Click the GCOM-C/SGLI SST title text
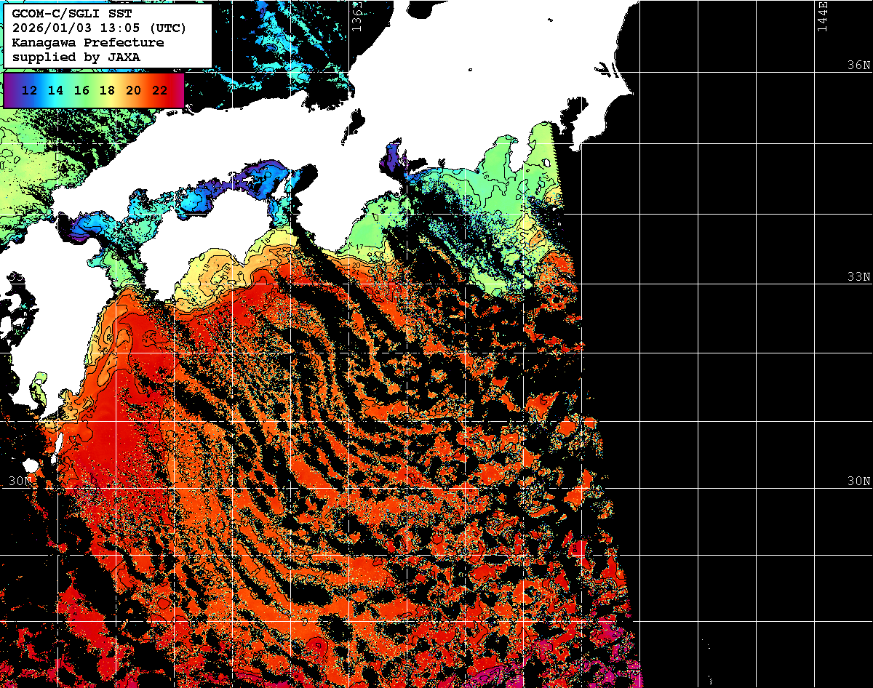Viewport: 873px width, 688px height. point(72,14)
